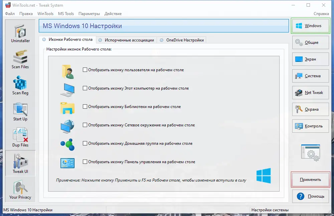Image resolution: width=334 pixels, height=216 pixels.
Task: Click the Homegroup colored spheres icon
Action: click(x=67, y=144)
